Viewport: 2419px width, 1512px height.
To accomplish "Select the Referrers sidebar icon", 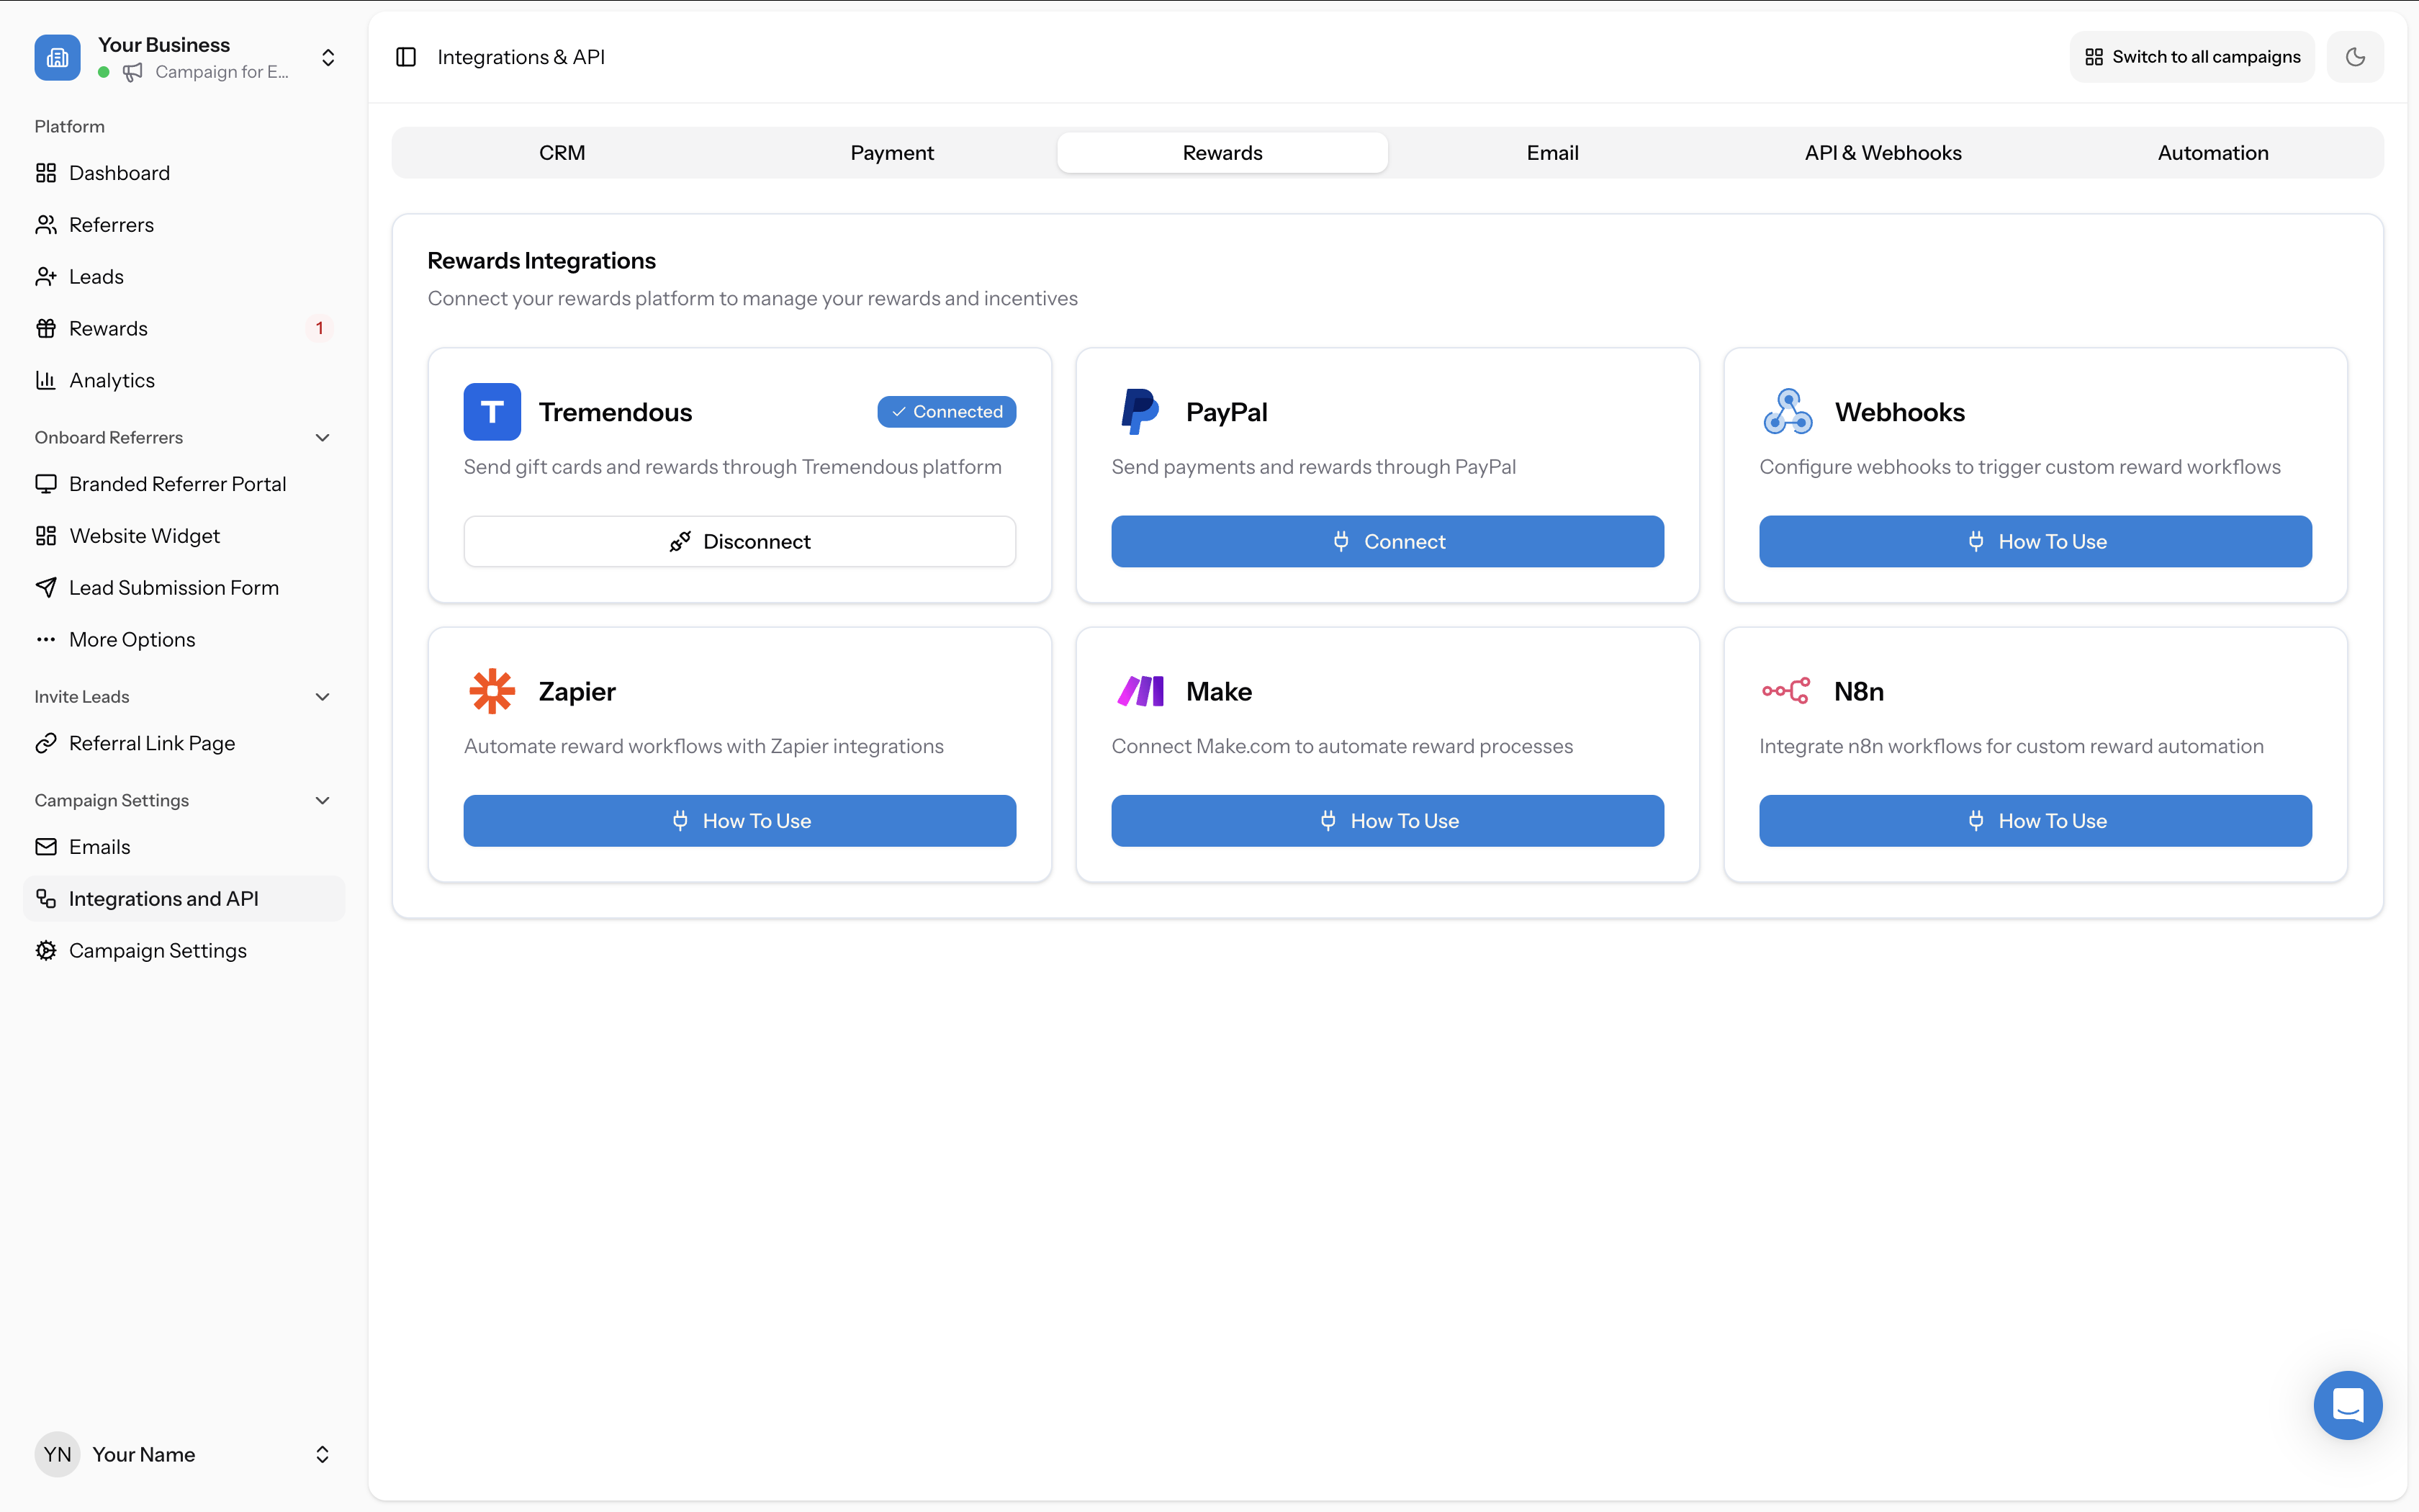I will (46, 224).
